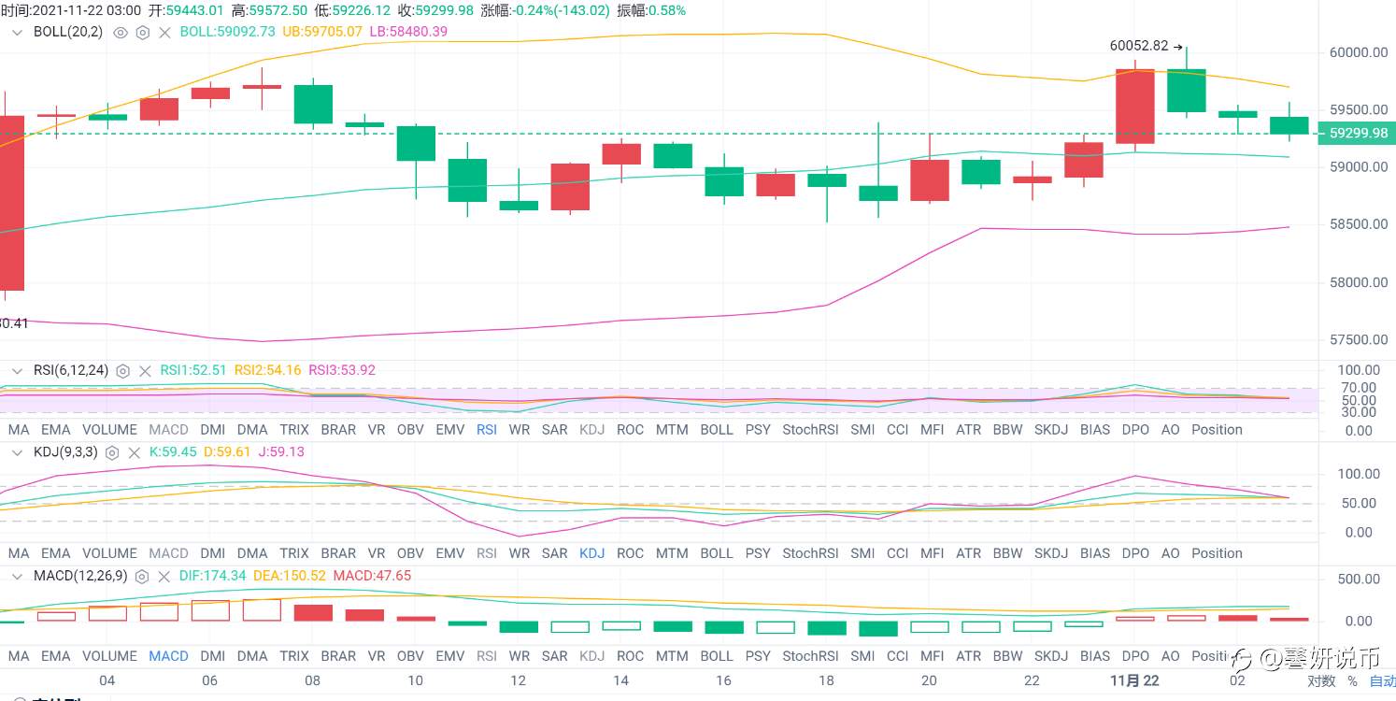Select TRIX tab under the RSI pane

(x=294, y=430)
